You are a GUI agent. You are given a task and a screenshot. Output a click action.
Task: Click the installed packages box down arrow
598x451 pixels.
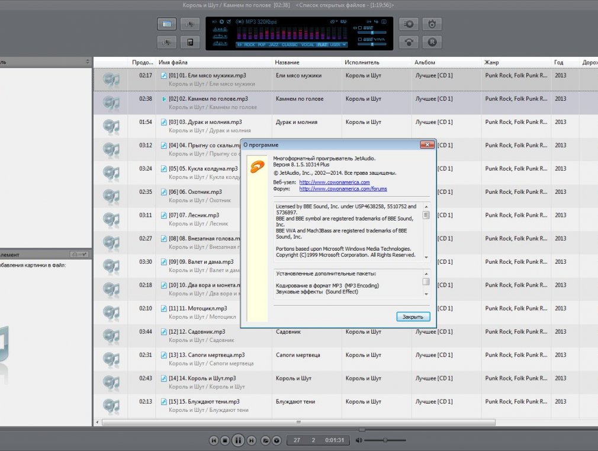click(426, 294)
